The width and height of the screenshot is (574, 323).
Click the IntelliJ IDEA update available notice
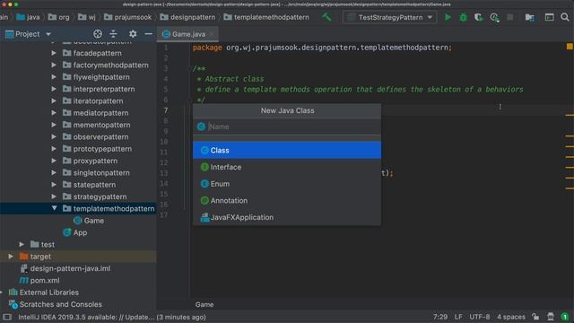point(112,317)
